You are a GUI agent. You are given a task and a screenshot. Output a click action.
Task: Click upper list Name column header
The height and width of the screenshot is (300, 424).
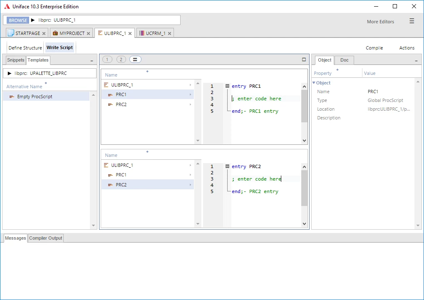111,75
